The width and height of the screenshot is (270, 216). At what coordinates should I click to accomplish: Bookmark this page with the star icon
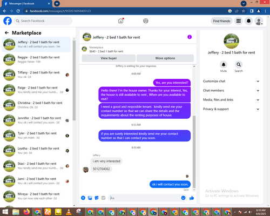pyautogui.click(x=244, y=11)
